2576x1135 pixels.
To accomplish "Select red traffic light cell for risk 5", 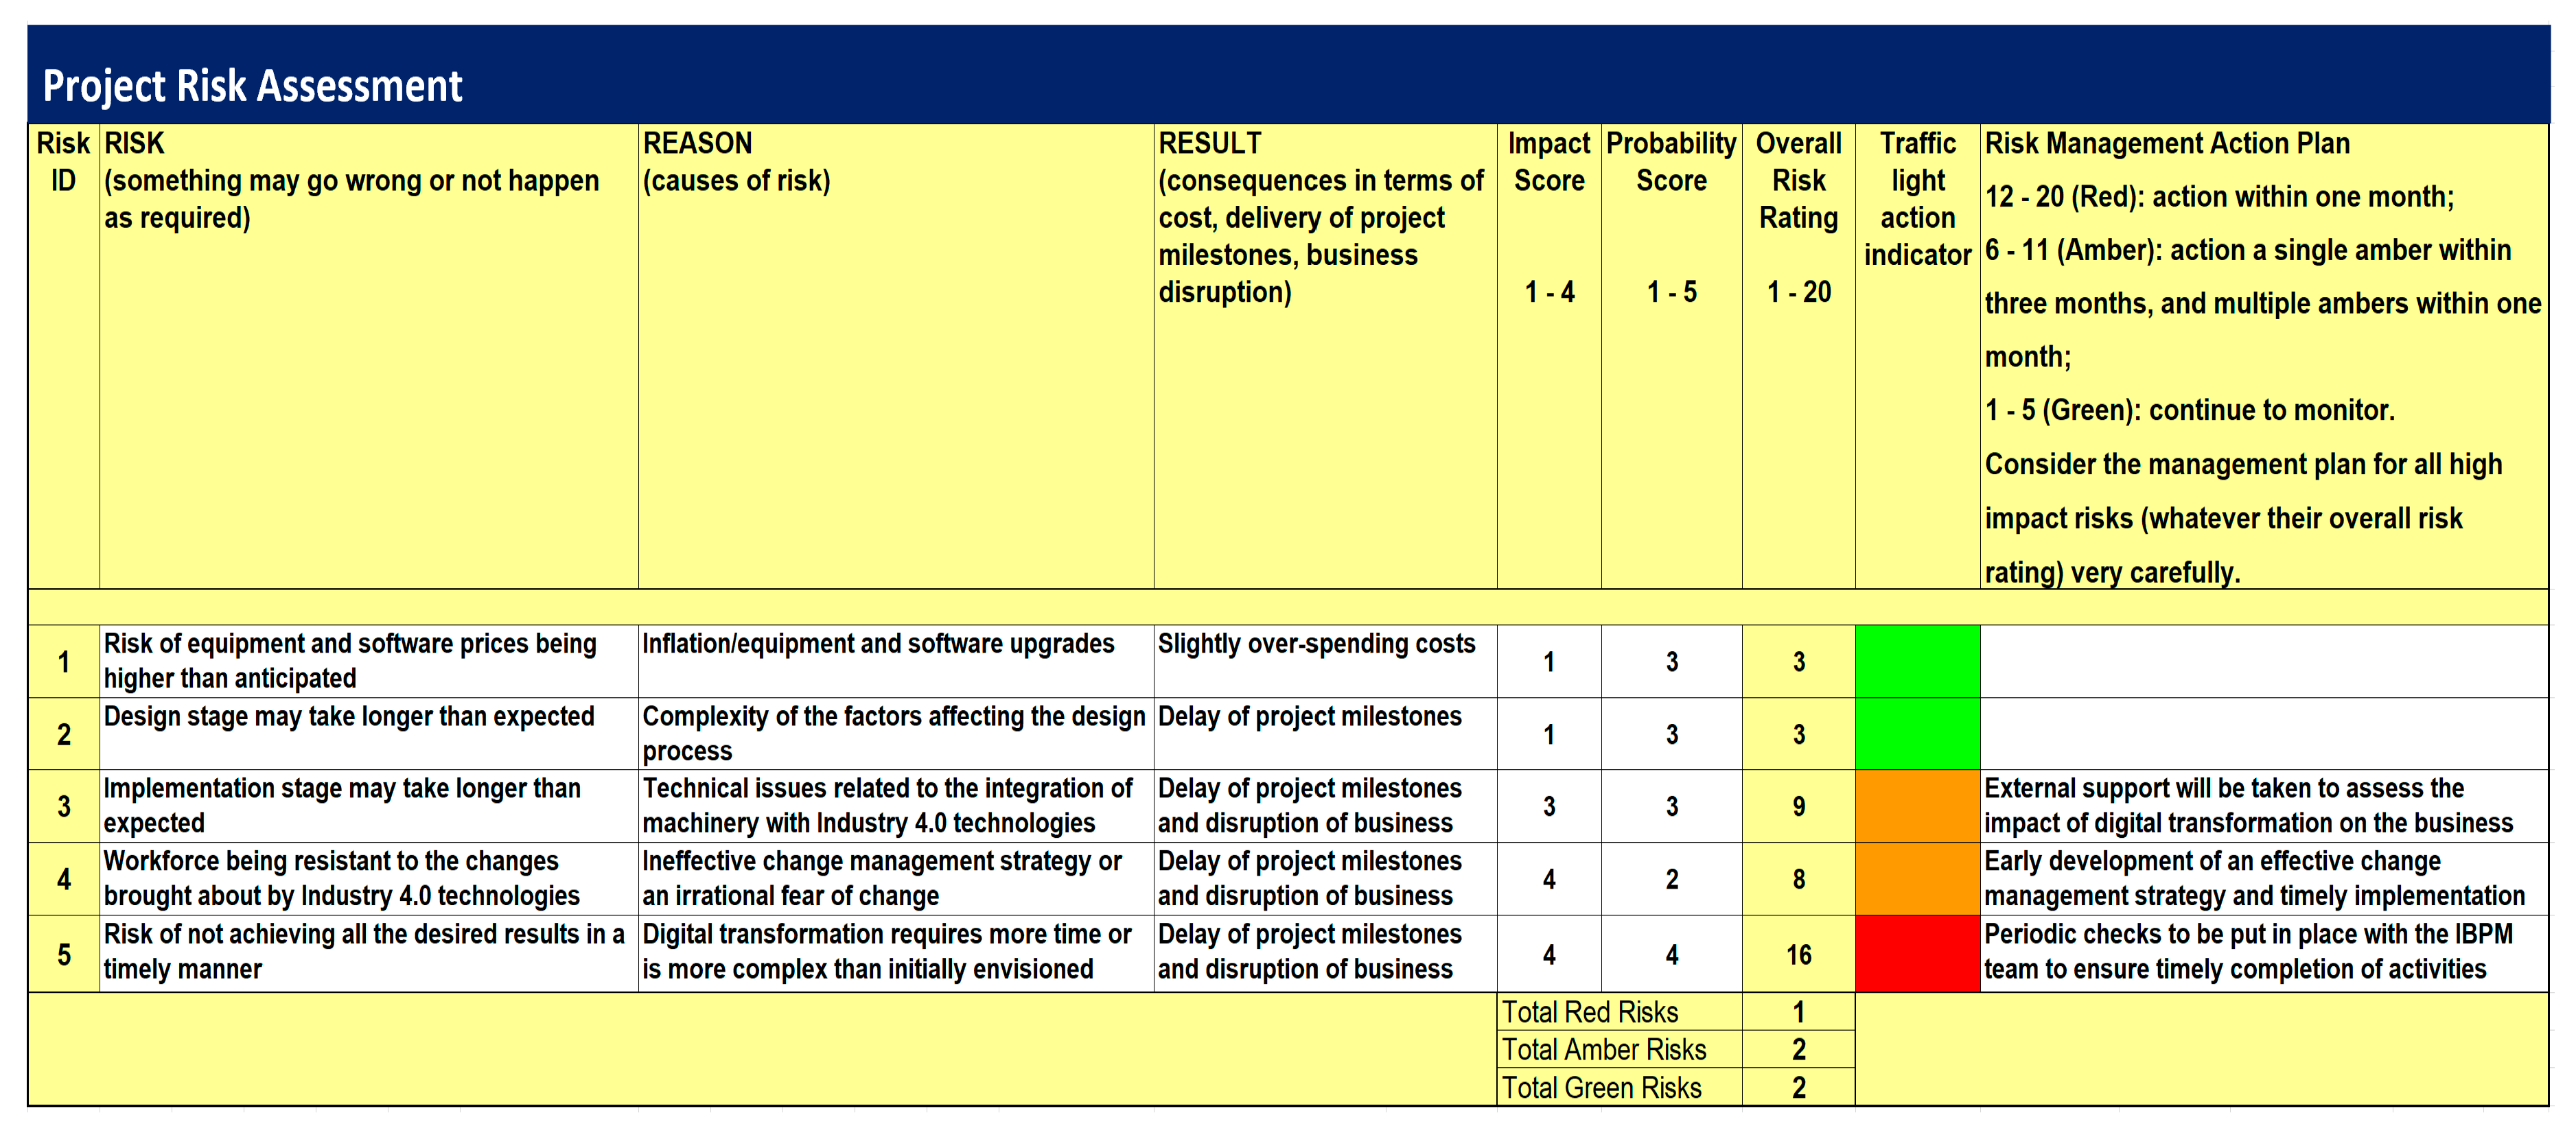I will (x=1916, y=954).
